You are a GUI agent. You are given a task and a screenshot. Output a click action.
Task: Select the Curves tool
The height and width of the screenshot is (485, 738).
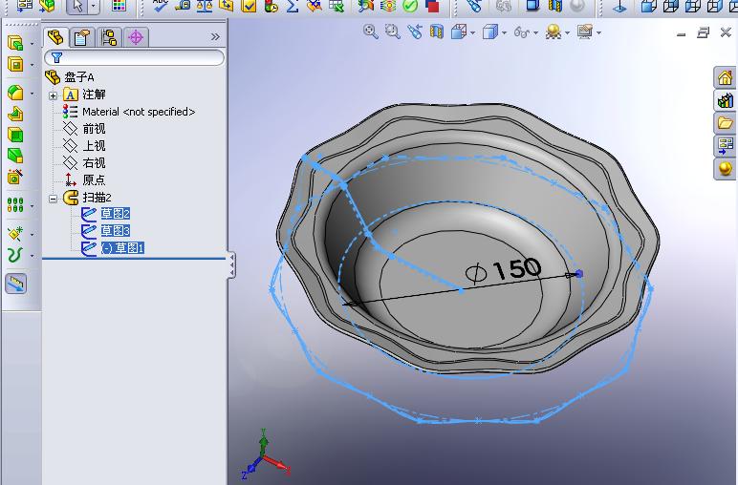pos(15,255)
